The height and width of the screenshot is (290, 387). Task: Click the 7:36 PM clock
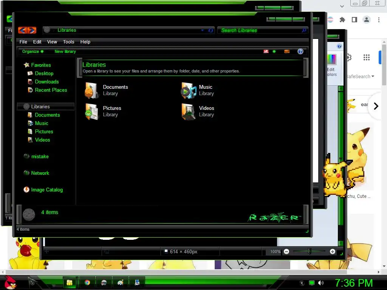click(x=354, y=283)
